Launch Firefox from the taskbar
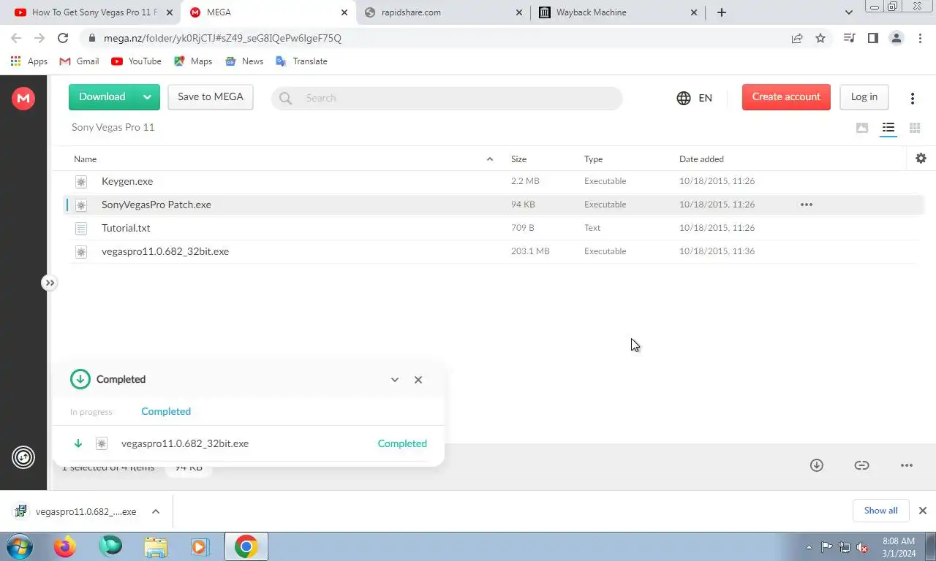This screenshot has width=936, height=561. pos(65,546)
